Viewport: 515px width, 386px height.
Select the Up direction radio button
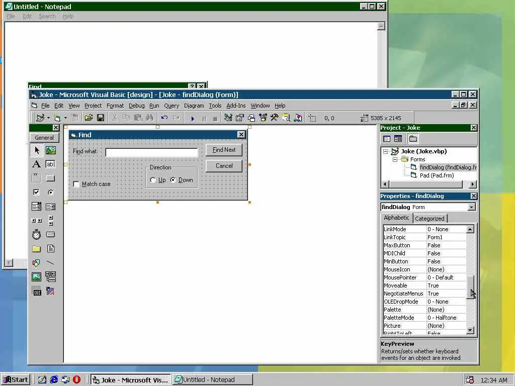(x=153, y=180)
